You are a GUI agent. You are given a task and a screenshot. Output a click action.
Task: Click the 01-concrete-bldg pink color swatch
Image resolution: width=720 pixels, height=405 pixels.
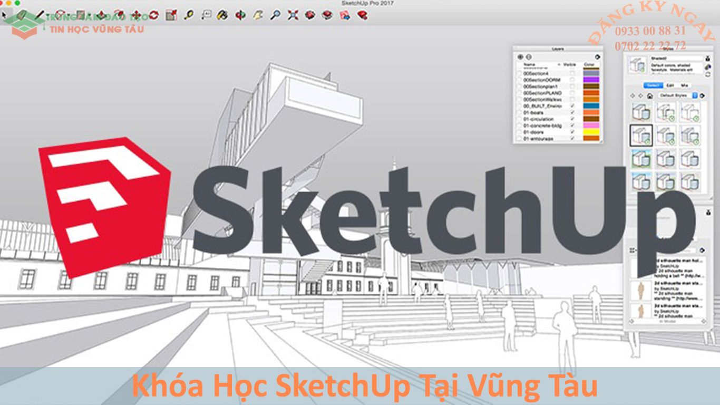pyautogui.click(x=591, y=126)
